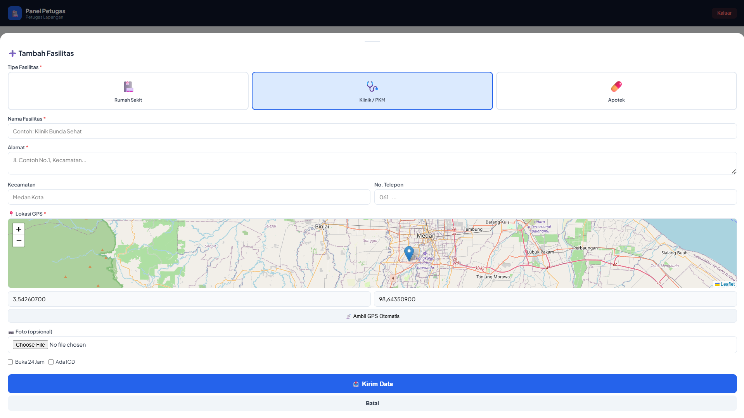This screenshot has width=744, height=418.
Task: Click the Tembung map label
Action: click(x=473, y=229)
